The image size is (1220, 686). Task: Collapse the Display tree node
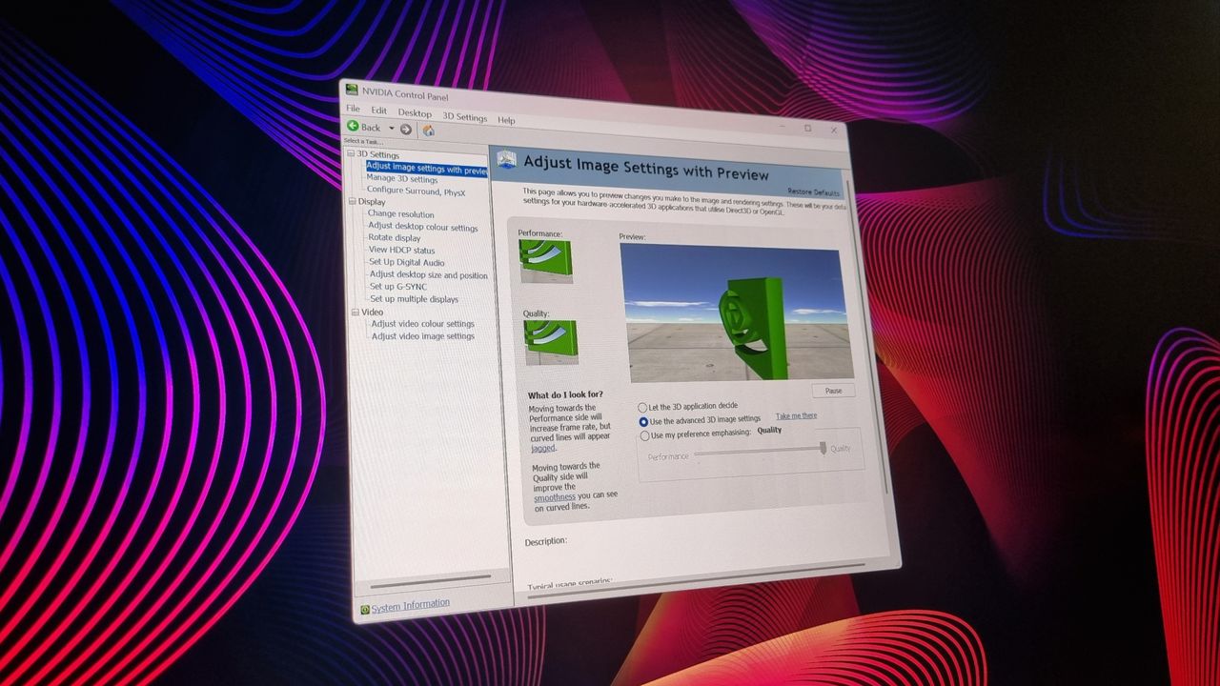(352, 202)
